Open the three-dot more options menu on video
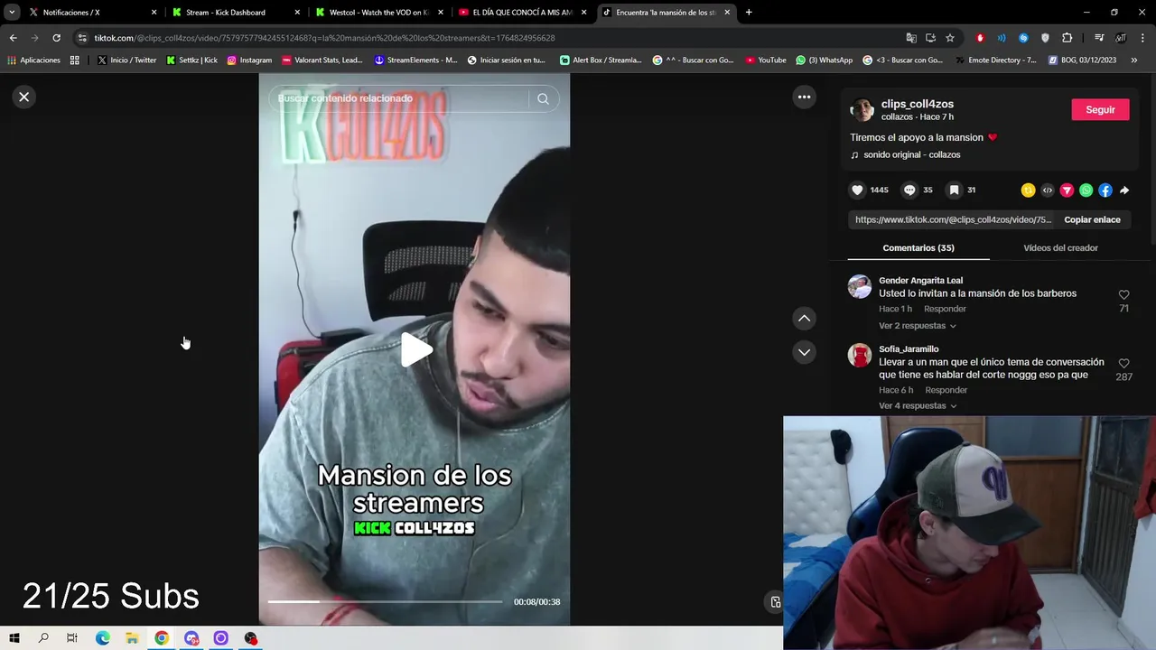 804,97
